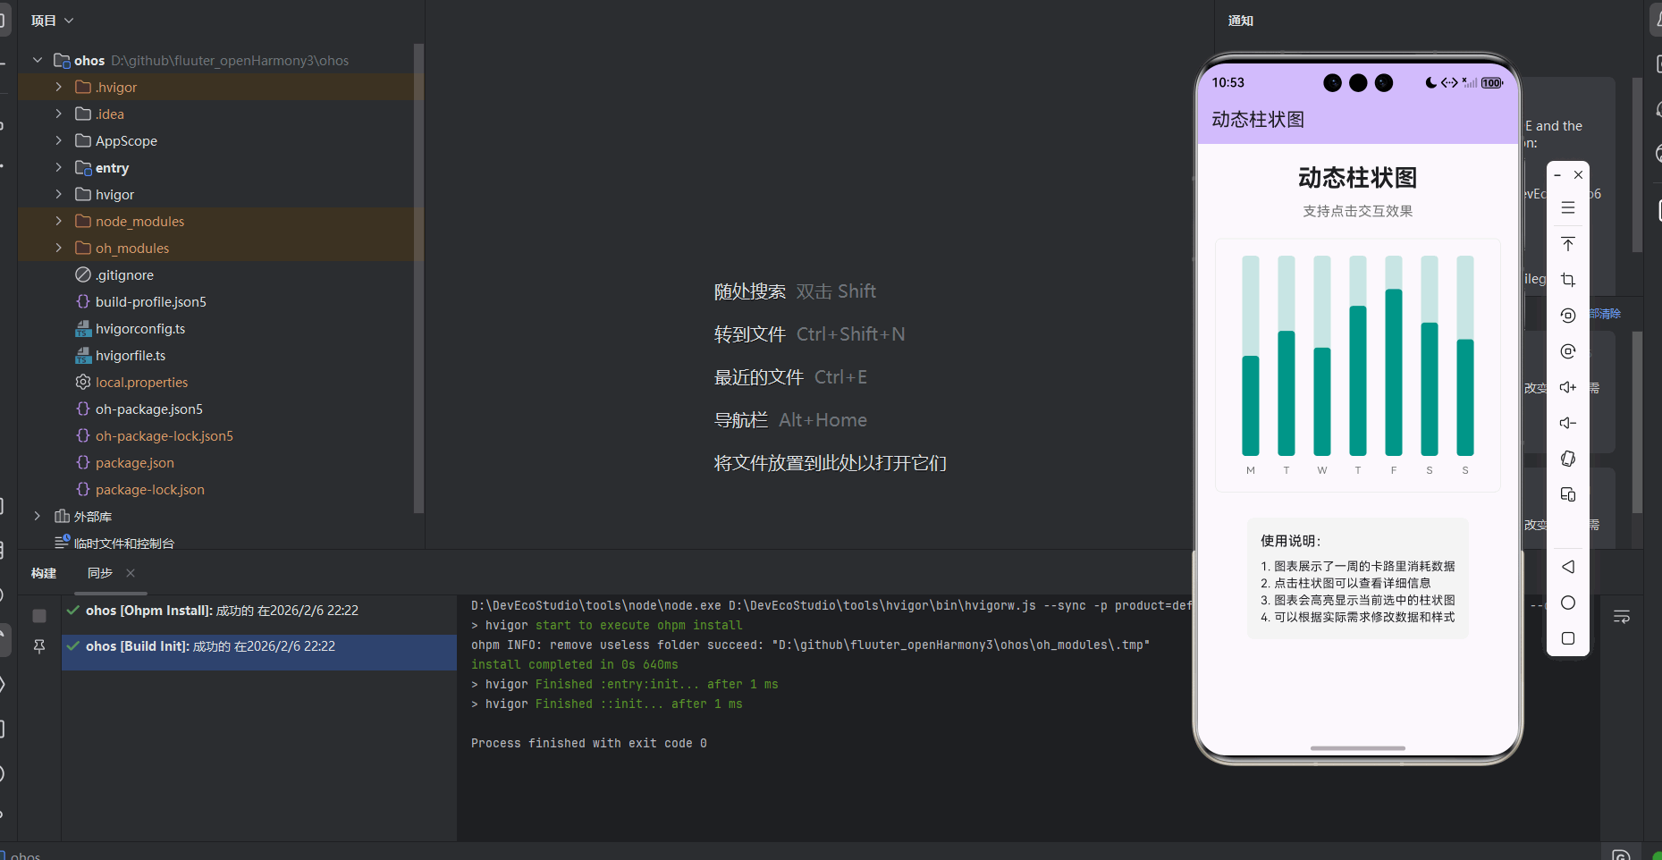The image size is (1662, 860).
Task: Toggle soft-wrap in build output
Action: pyautogui.click(x=1622, y=617)
